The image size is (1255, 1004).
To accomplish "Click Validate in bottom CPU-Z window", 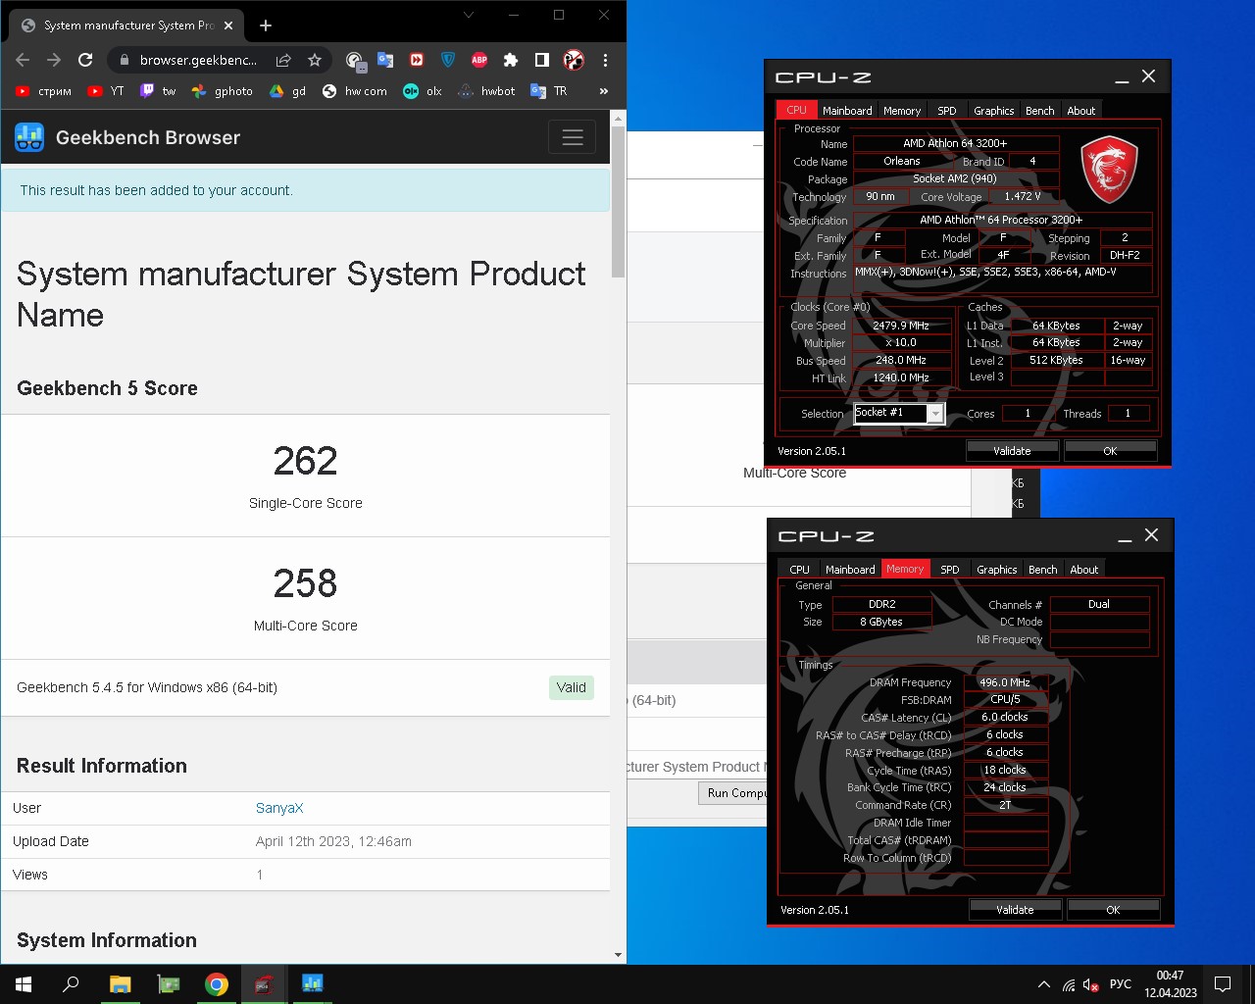I will tap(1015, 910).
